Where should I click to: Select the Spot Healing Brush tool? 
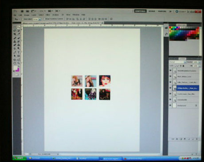tap(15, 38)
